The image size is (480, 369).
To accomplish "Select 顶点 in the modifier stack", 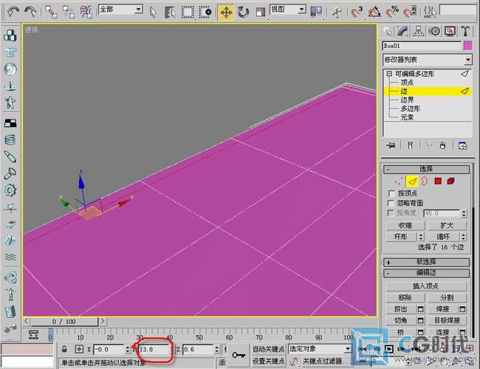I will click(407, 83).
